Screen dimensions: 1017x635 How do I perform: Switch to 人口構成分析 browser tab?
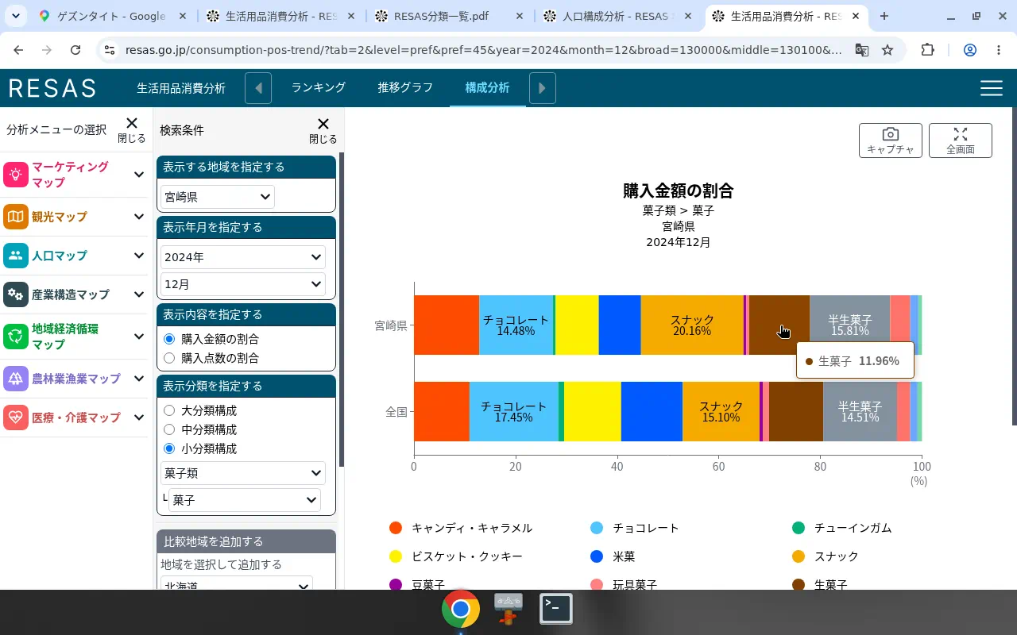point(618,16)
